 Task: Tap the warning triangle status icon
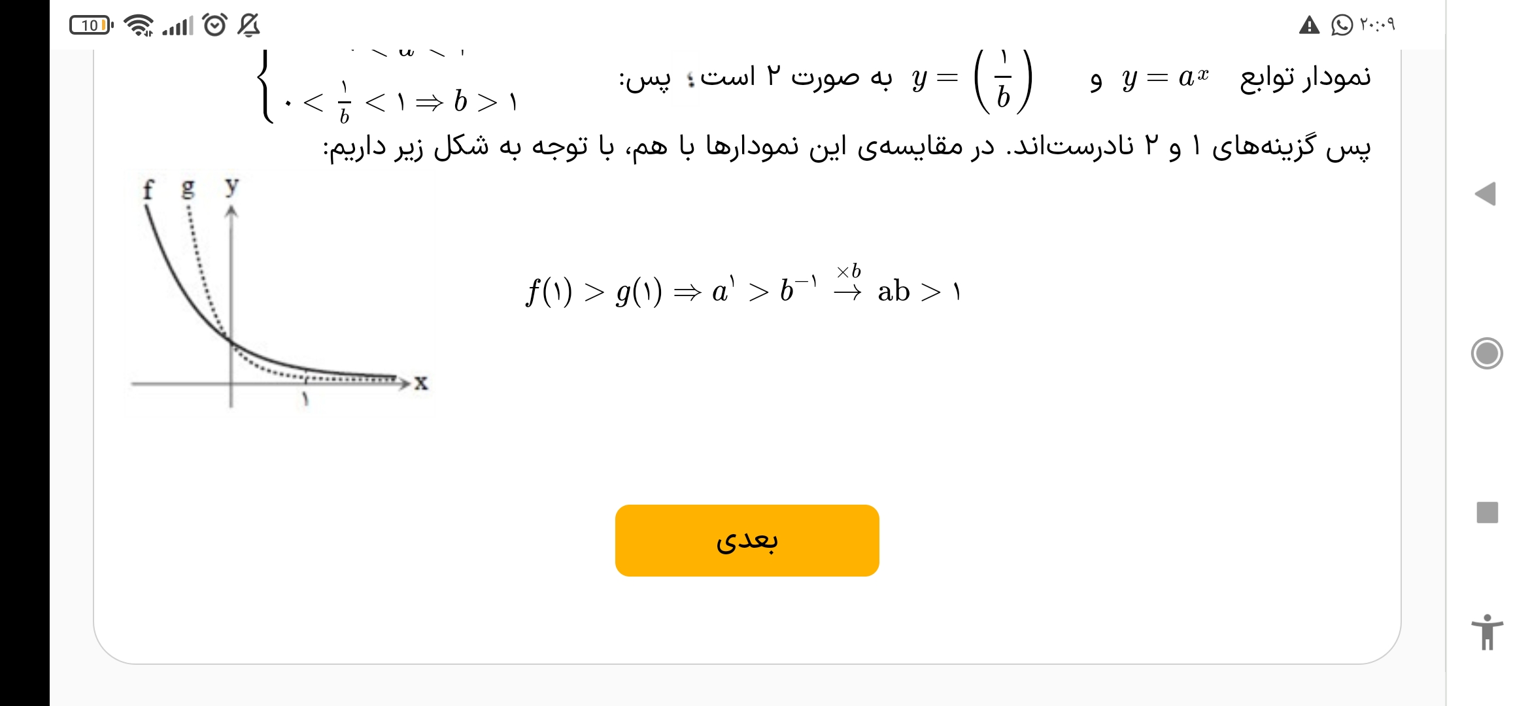pos(1309,25)
